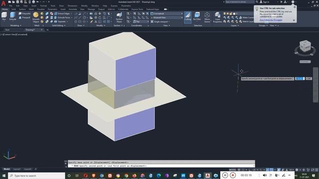Expand the Layers panel dropdown
This screenshot has width=319, height=179.
235,25
